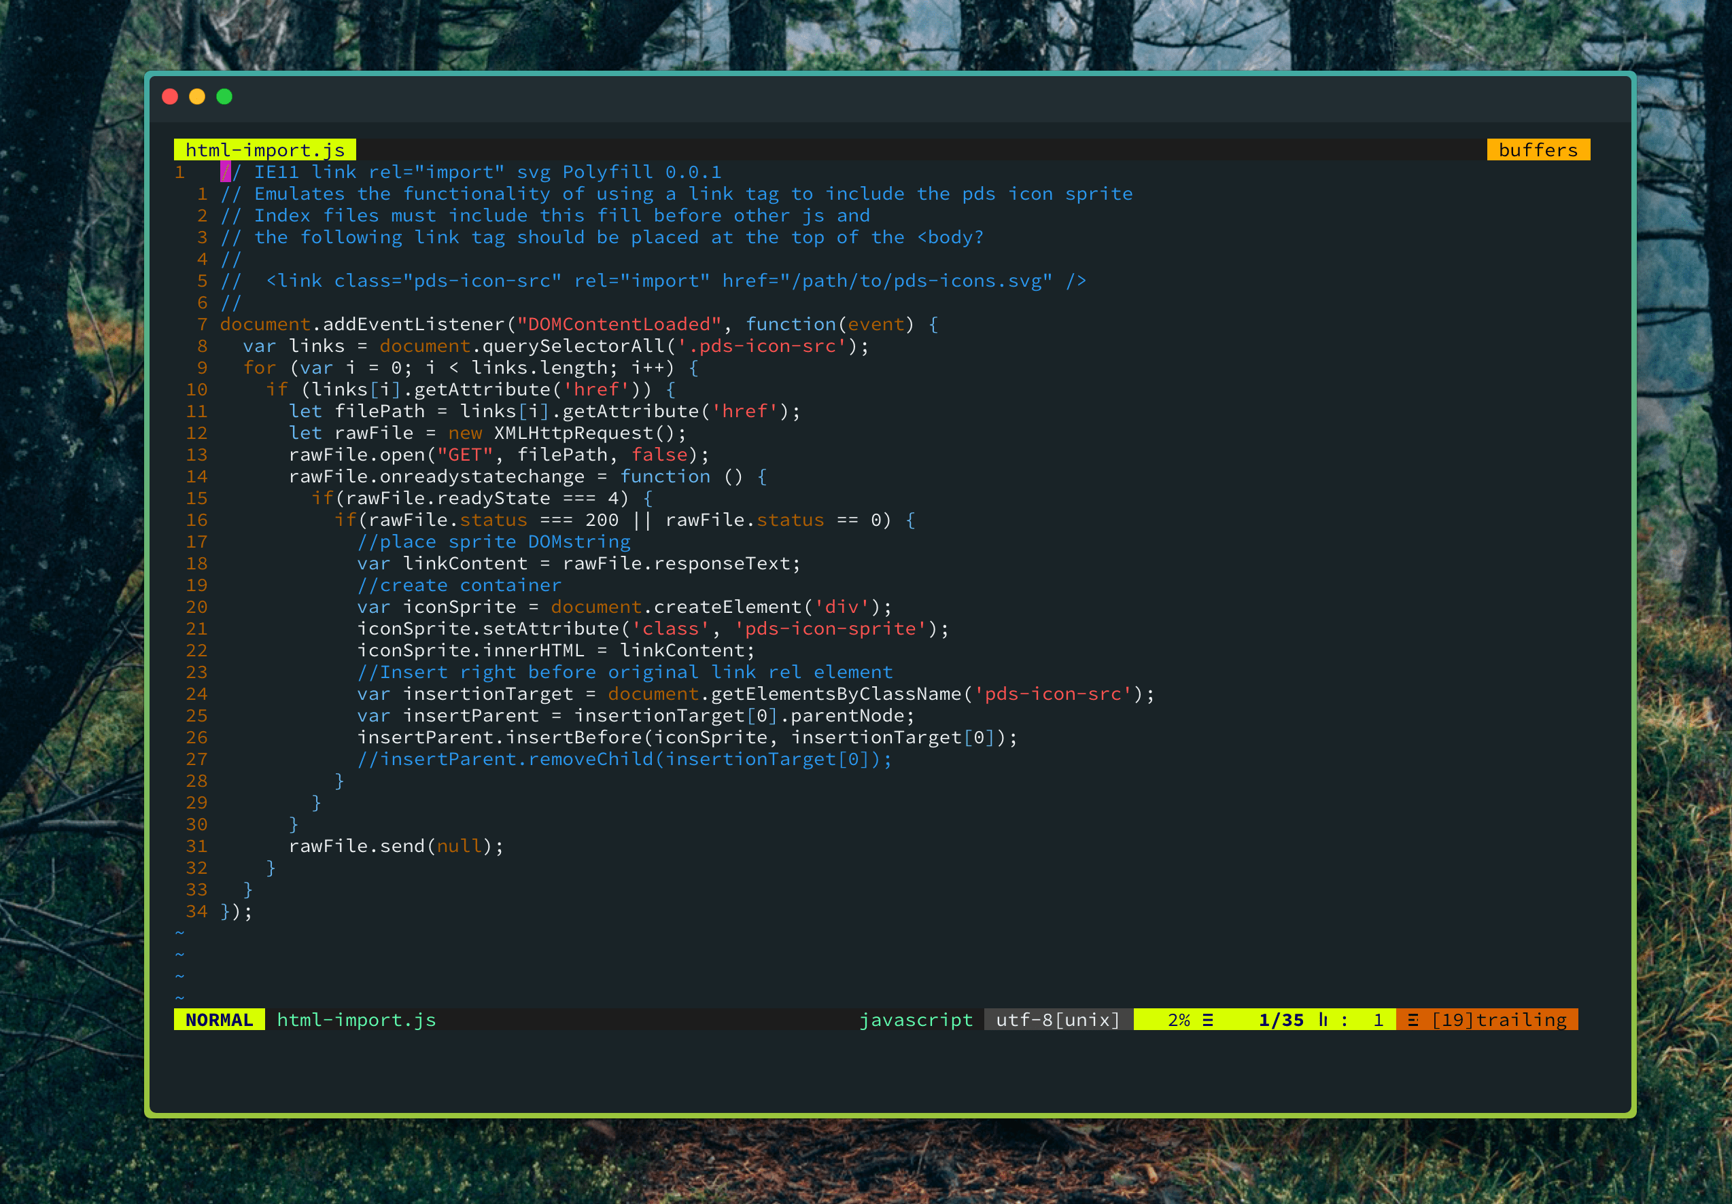
Task: Click the '//create container' comment
Action: 459,585
